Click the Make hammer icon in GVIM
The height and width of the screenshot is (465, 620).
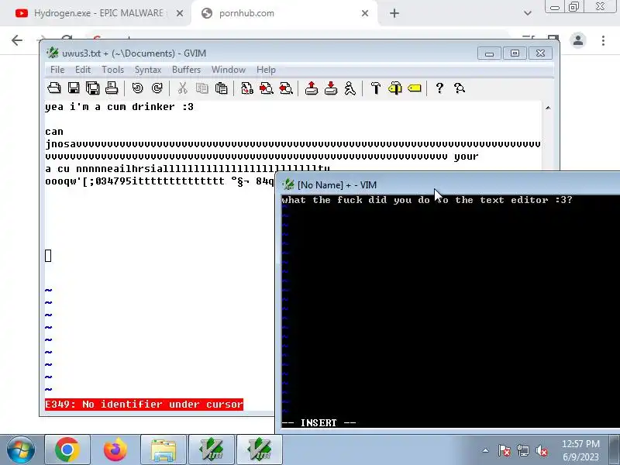click(376, 88)
